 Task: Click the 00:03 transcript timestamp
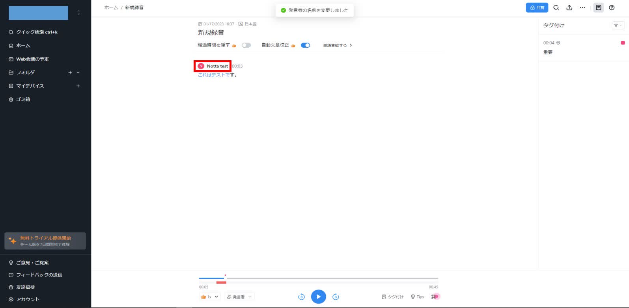[x=237, y=66]
